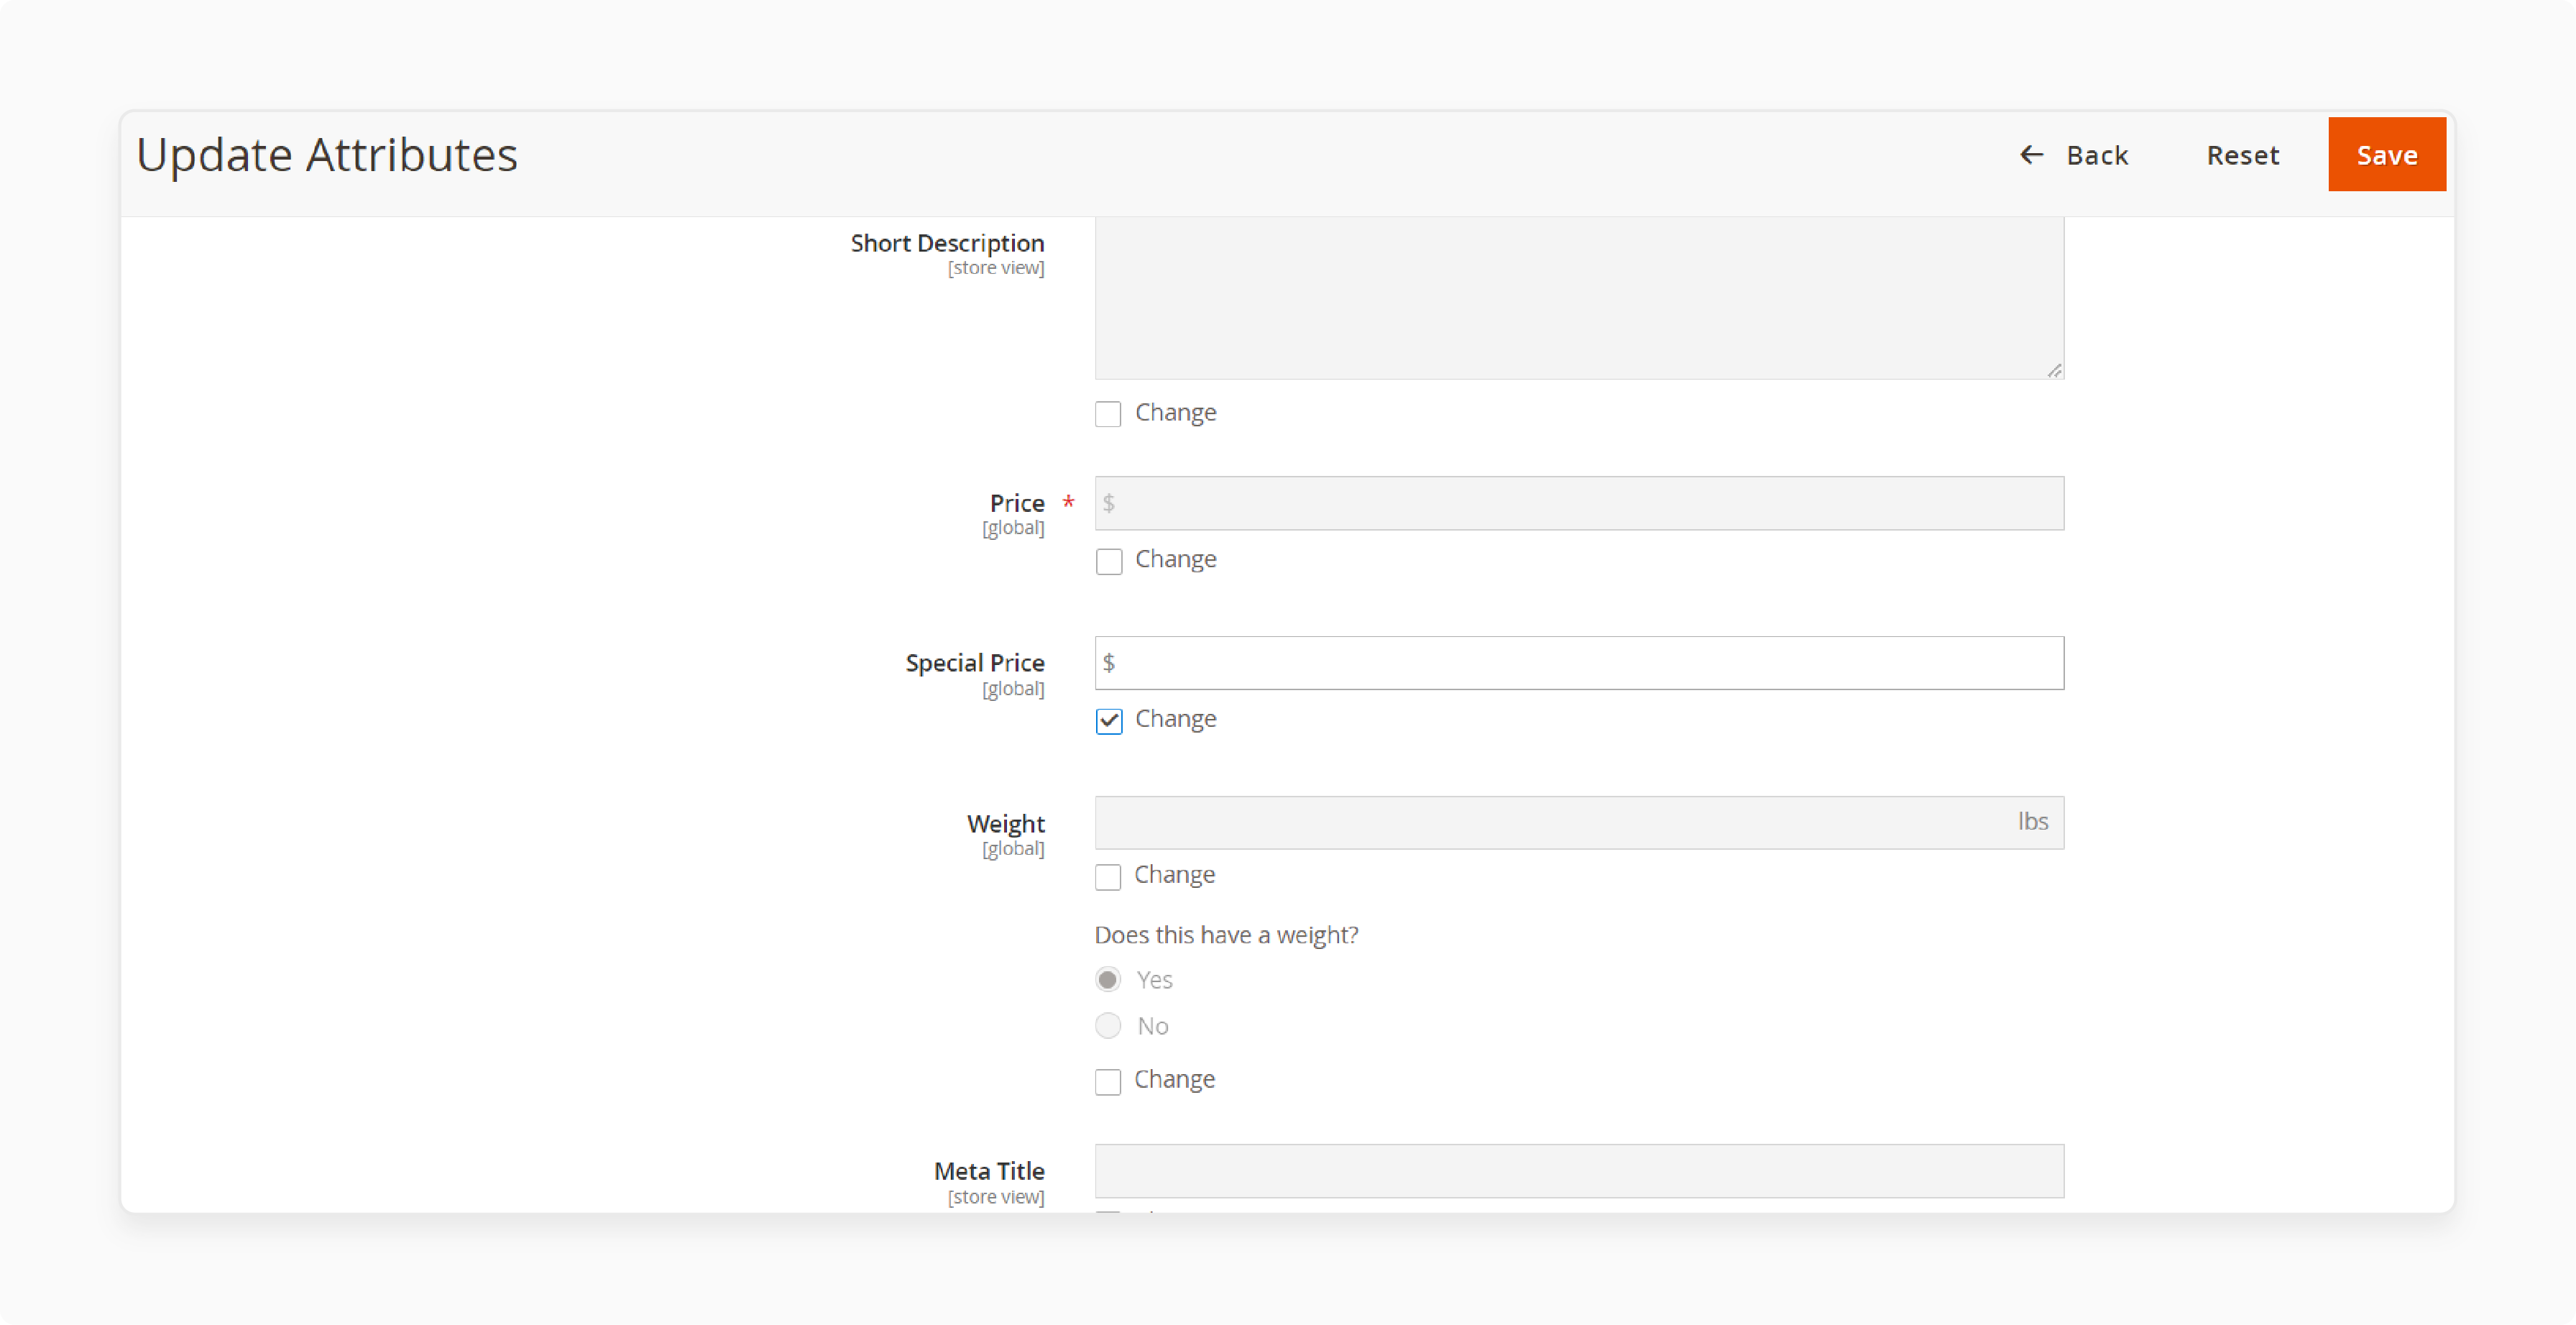Click inside the Short Description textarea
This screenshot has width=2576, height=1325.
1578,298
